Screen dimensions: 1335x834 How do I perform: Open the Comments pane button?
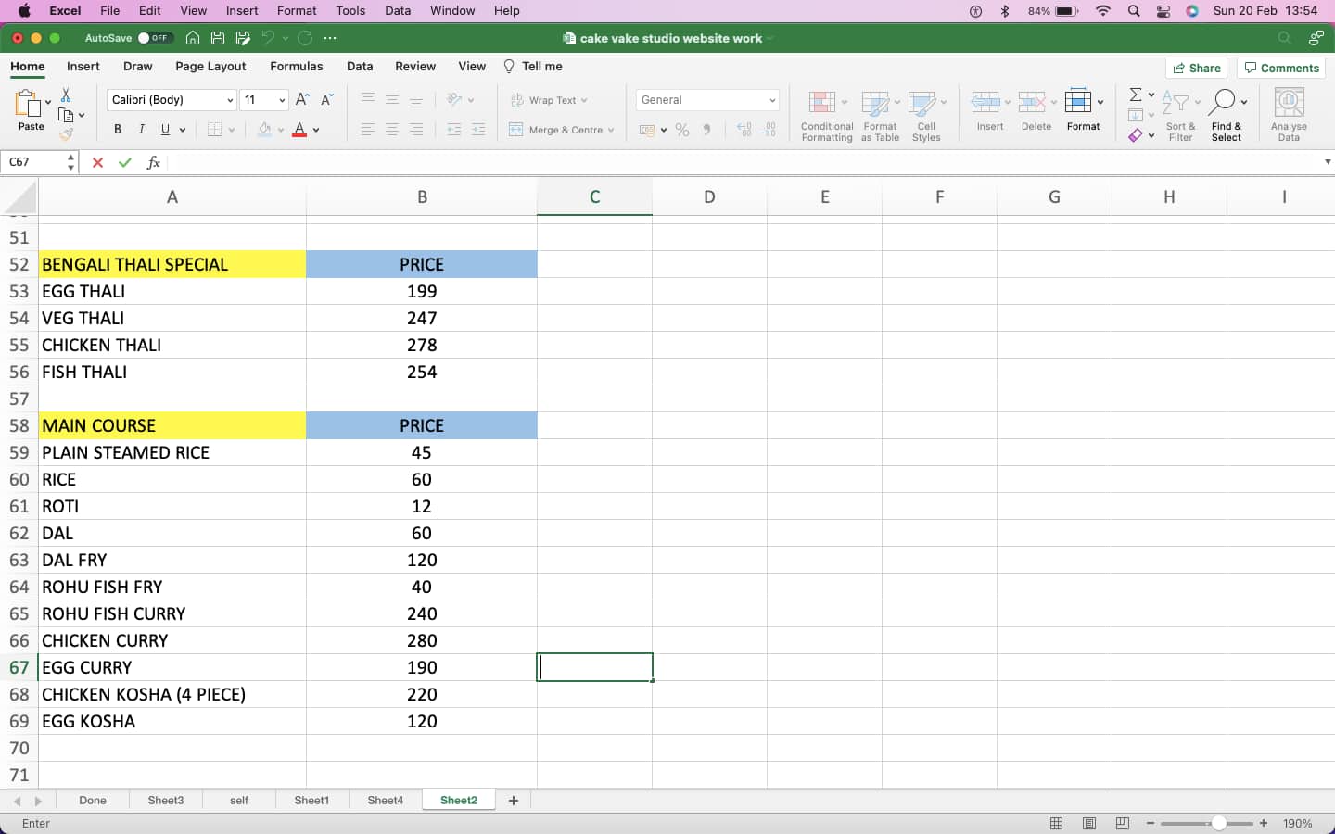(x=1281, y=68)
